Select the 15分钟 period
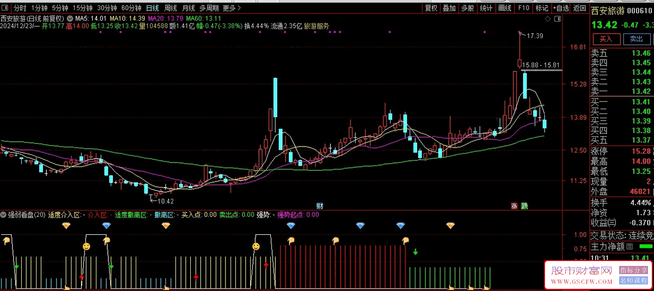 coord(83,8)
